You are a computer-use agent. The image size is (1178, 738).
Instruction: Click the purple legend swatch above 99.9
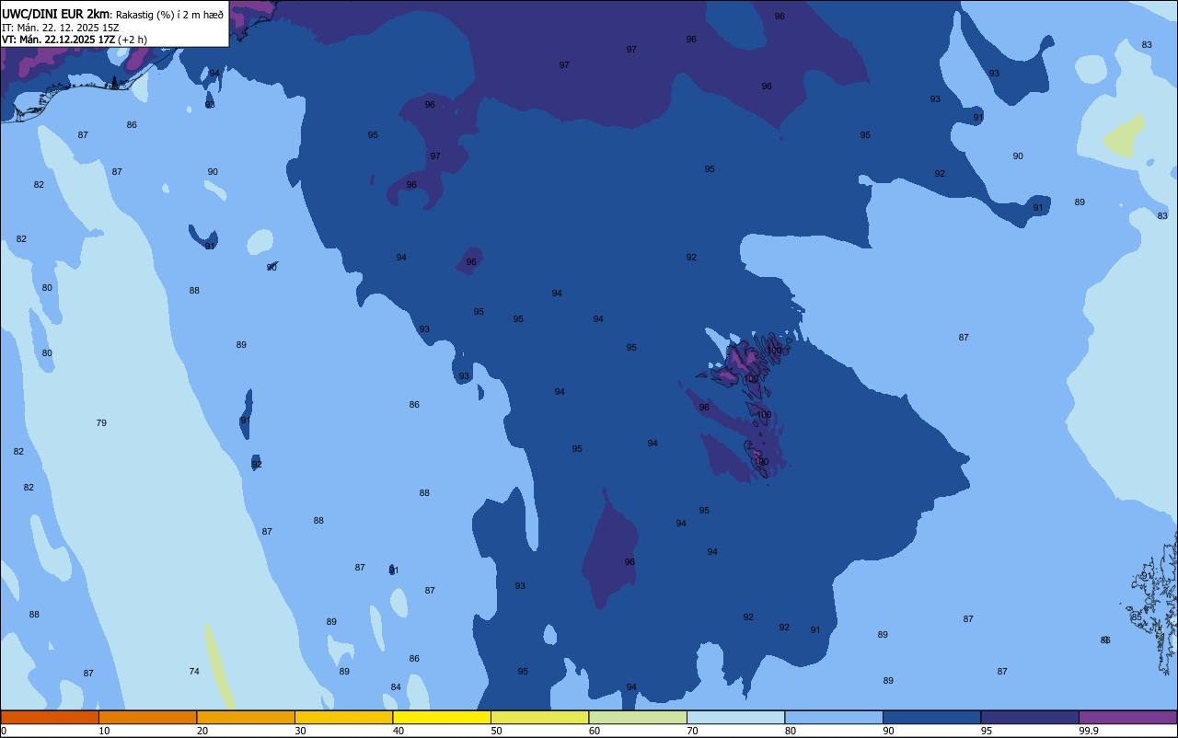[x=1127, y=717]
